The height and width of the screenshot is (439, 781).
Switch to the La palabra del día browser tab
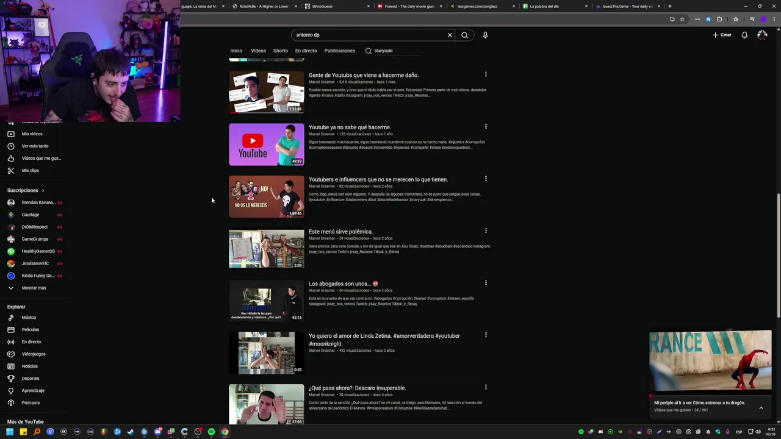pos(555,6)
